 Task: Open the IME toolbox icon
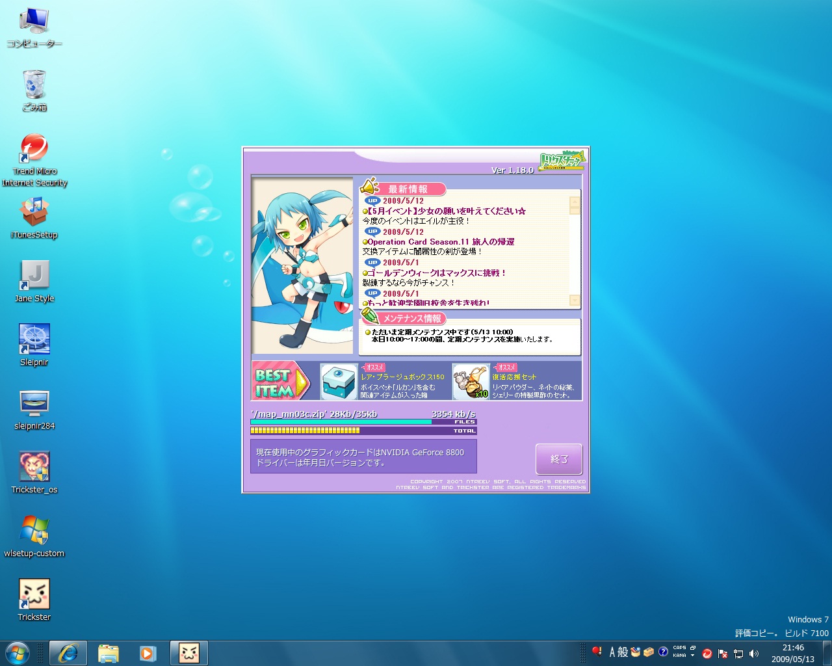click(x=649, y=652)
